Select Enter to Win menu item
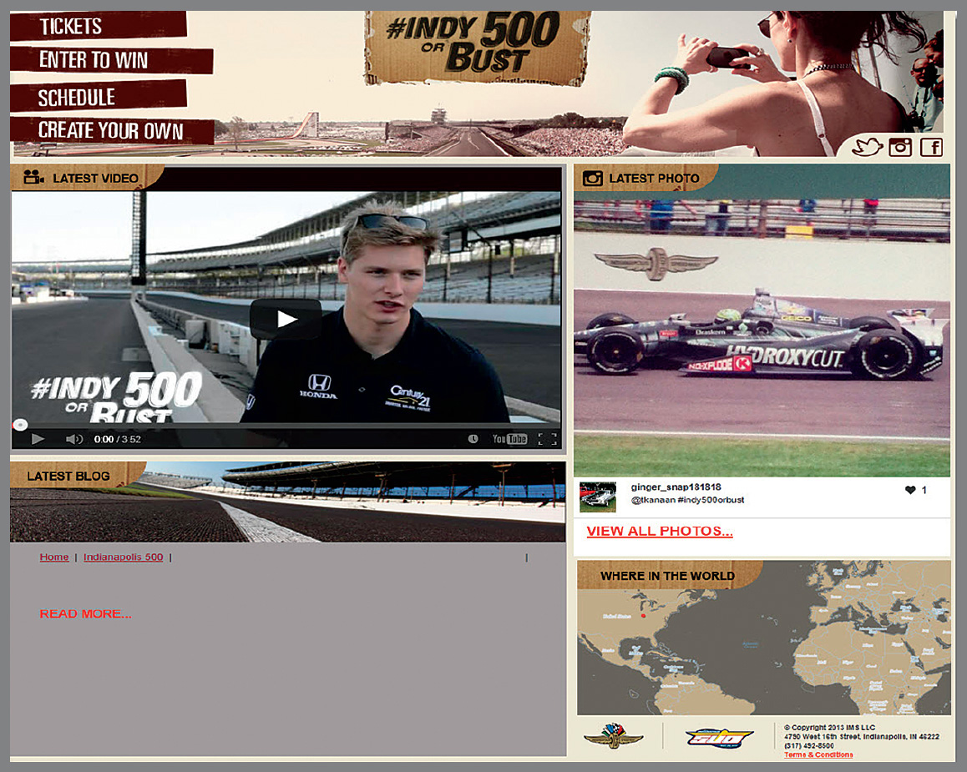Image resolution: width=967 pixels, height=772 pixels. (x=94, y=60)
